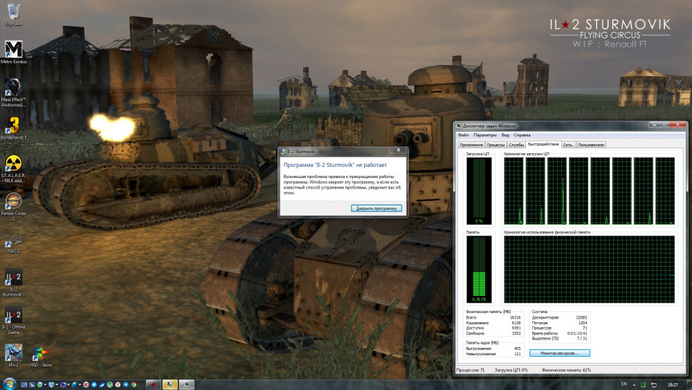692x390 pixels.
Task: Open the 'Параметры' menu
Action: tap(484, 135)
